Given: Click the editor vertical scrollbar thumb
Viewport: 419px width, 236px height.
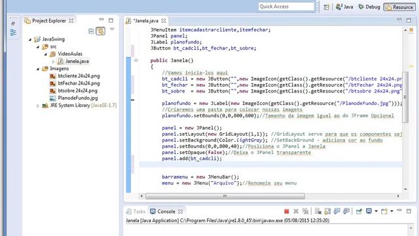Looking at the screenshot, I should pos(405,97).
